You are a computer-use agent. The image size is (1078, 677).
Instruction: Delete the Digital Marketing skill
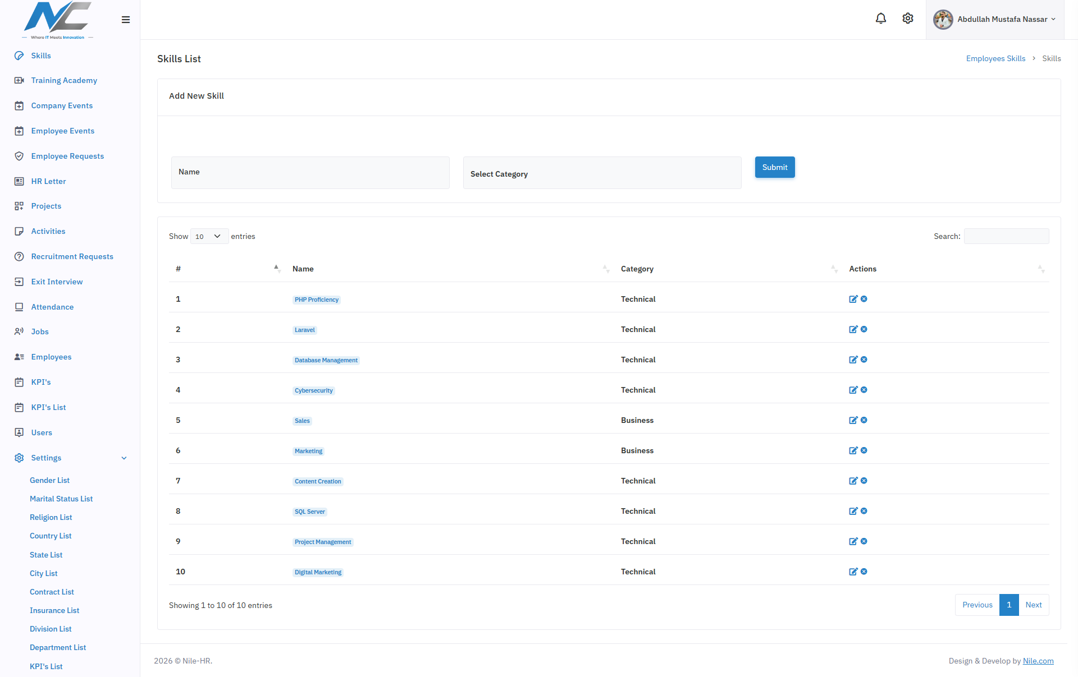point(864,572)
